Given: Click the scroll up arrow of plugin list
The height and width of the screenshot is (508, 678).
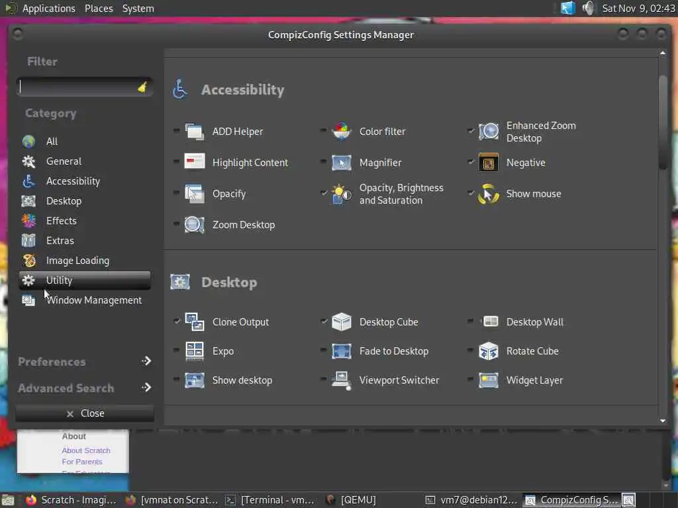Looking at the screenshot, I should coord(662,53).
